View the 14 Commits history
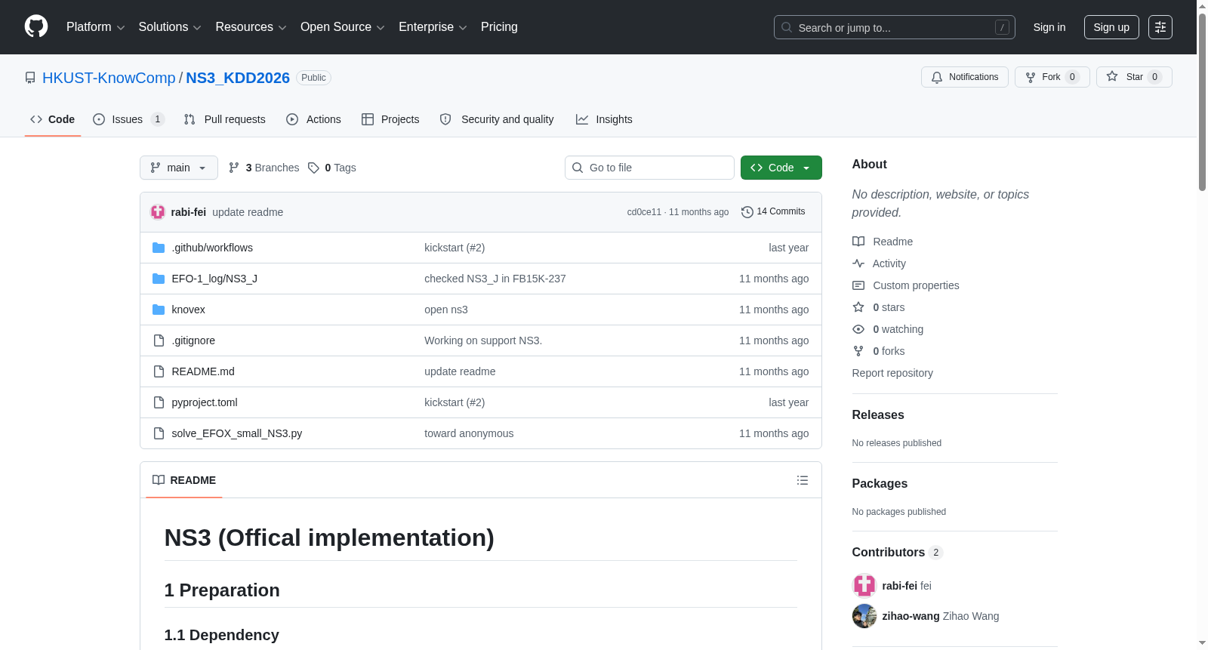 point(774,212)
